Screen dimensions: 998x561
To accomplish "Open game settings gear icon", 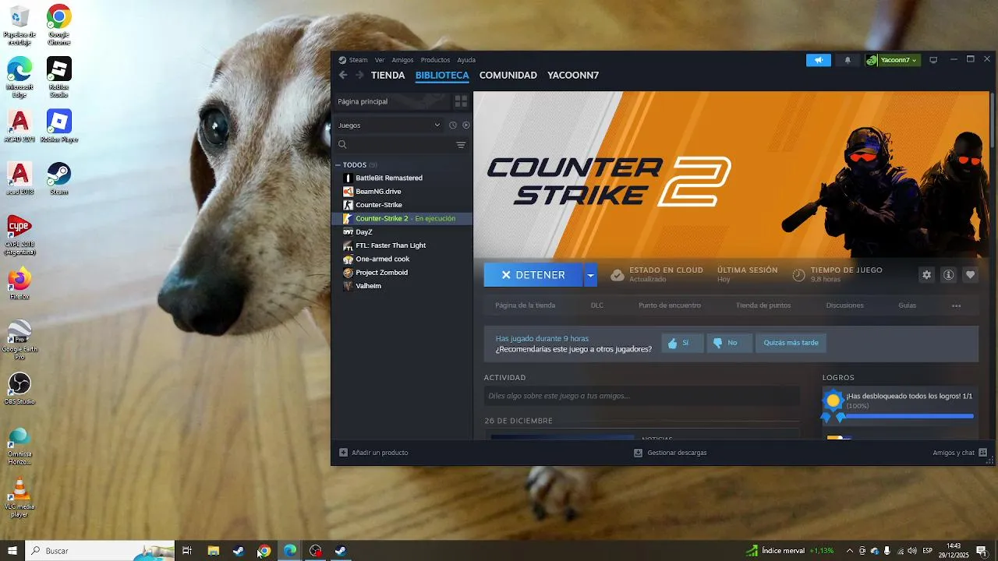I will (x=926, y=275).
